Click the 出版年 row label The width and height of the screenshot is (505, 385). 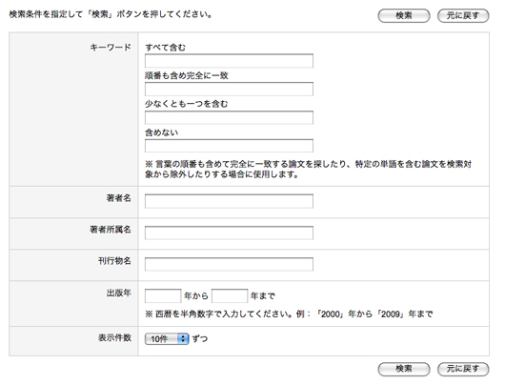(118, 293)
